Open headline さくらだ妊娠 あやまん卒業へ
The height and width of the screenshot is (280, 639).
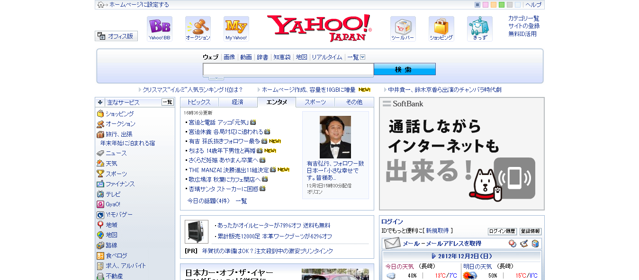(224, 160)
